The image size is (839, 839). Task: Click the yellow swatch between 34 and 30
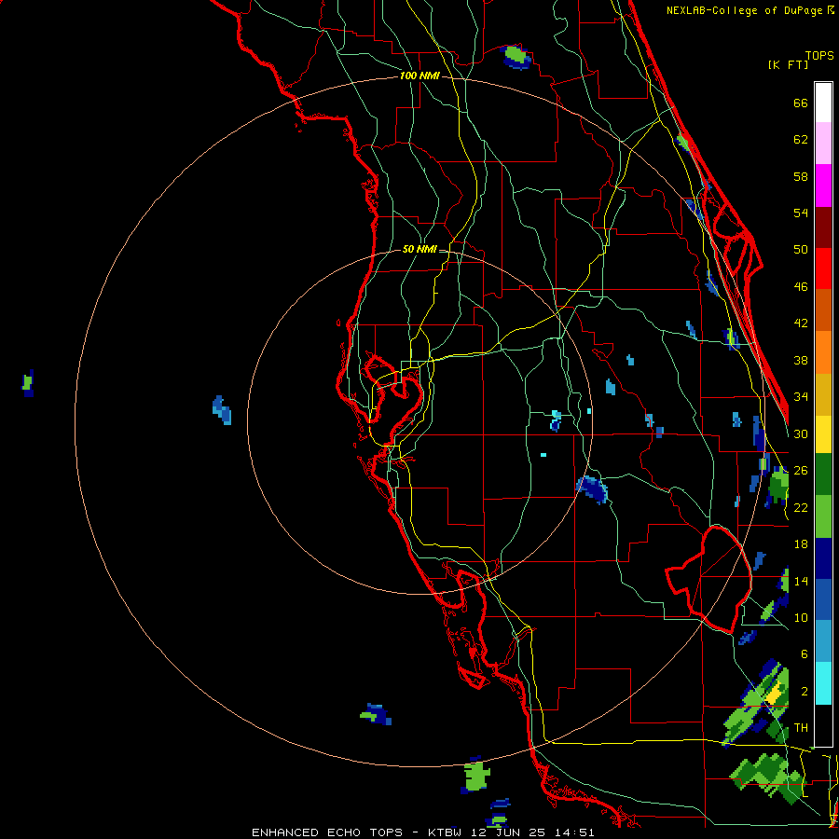[x=823, y=433]
